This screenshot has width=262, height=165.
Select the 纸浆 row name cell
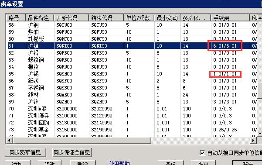(34, 81)
